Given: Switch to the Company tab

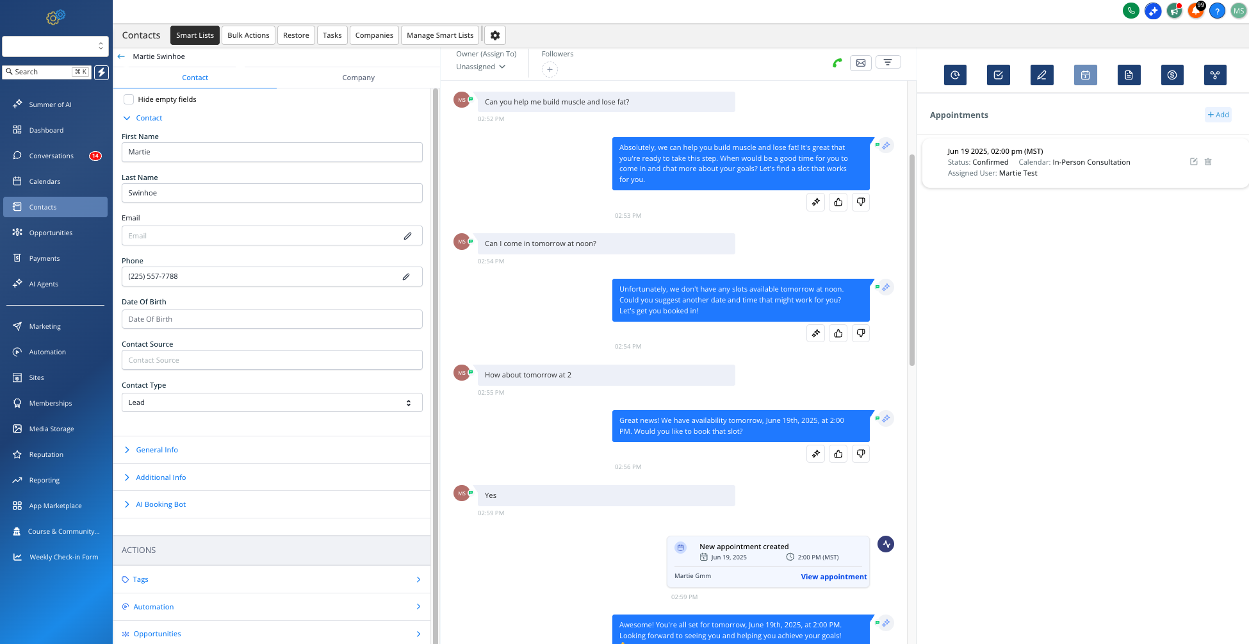Looking at the screenshot, I should tap(359, 78).
